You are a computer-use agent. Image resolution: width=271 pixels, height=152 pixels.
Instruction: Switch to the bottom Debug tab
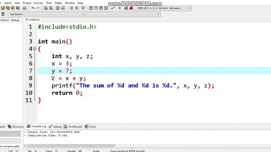click(x=55, y=127)
